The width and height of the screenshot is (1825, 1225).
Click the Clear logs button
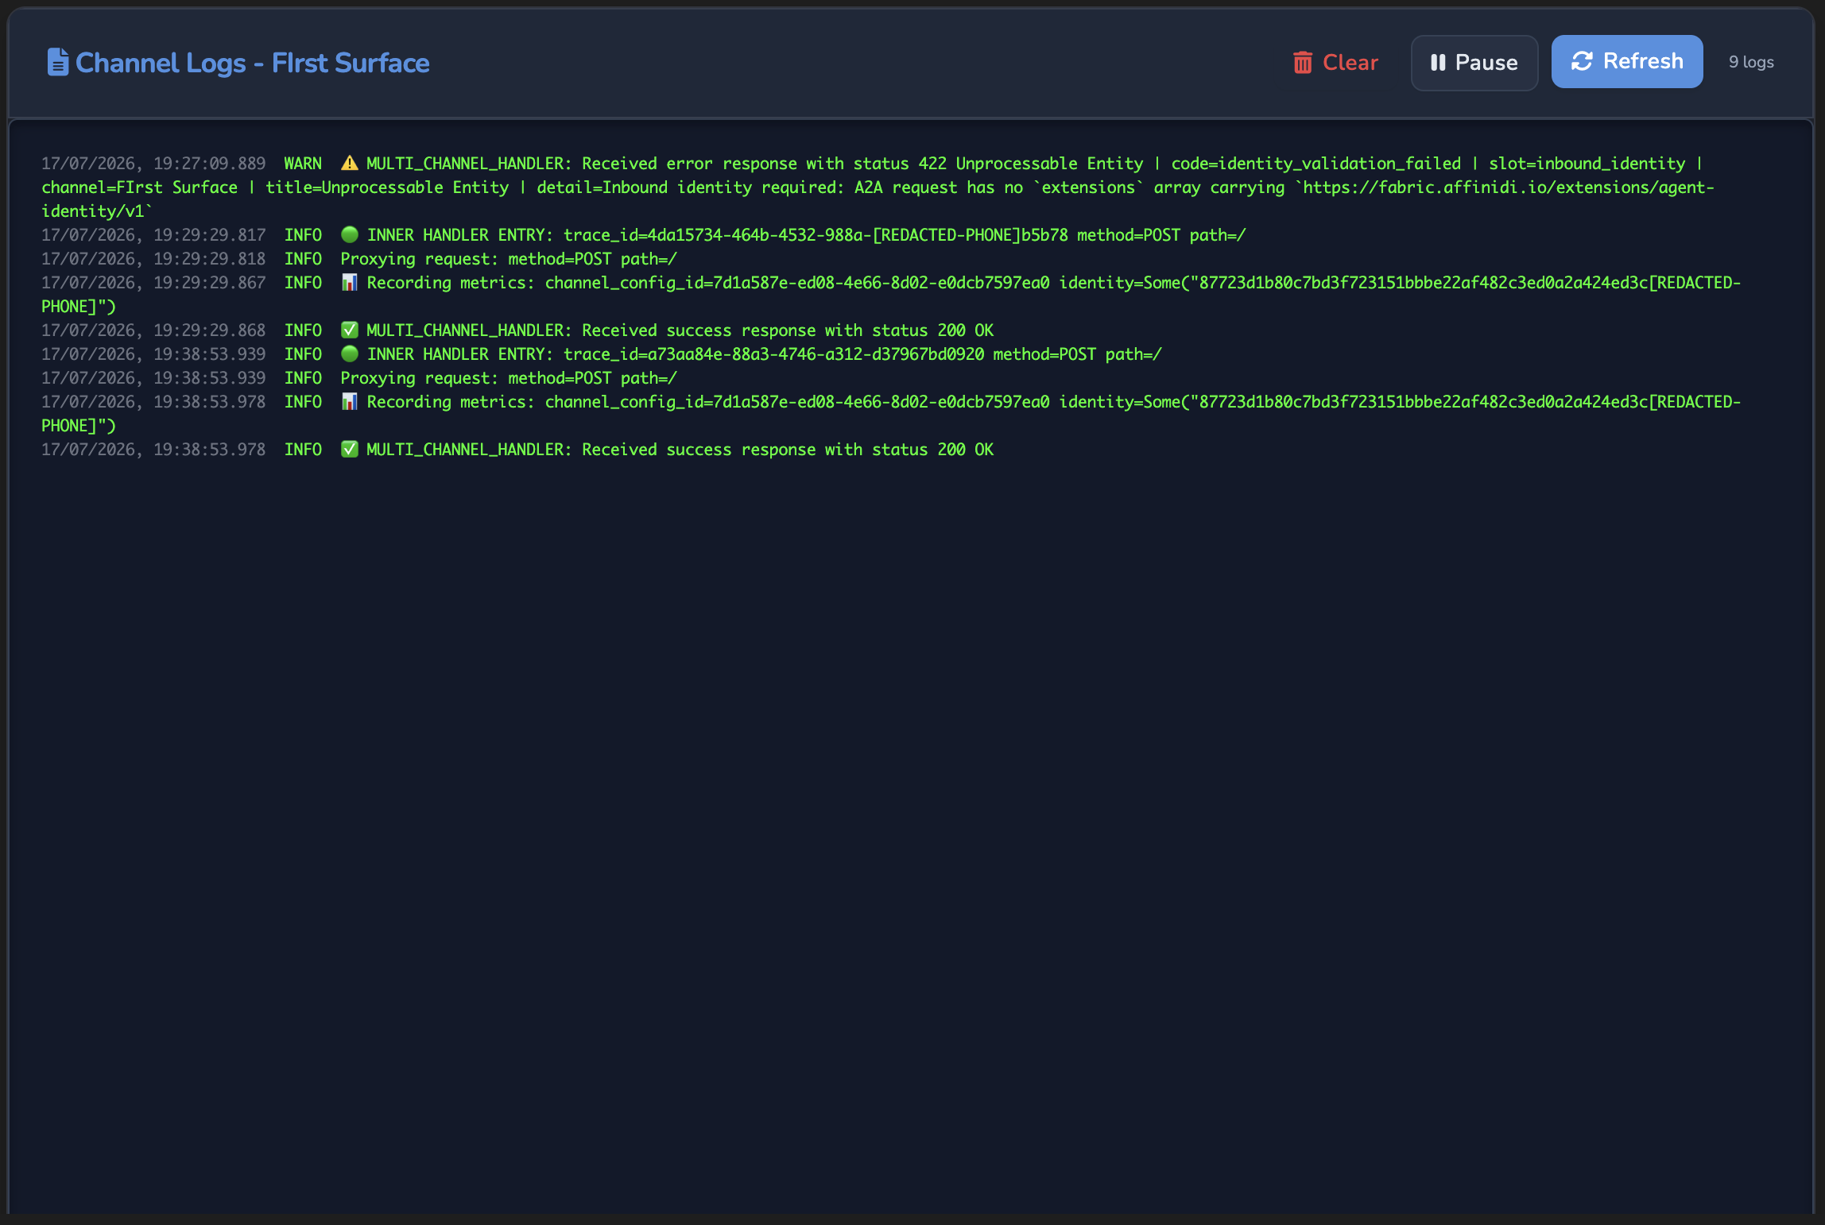[x=1335, y=62]
